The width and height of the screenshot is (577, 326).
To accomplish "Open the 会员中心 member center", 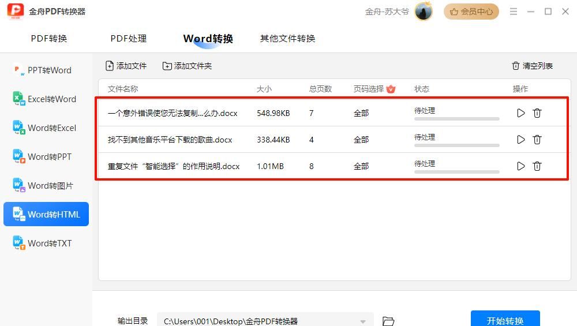I will tap(471, 12).
